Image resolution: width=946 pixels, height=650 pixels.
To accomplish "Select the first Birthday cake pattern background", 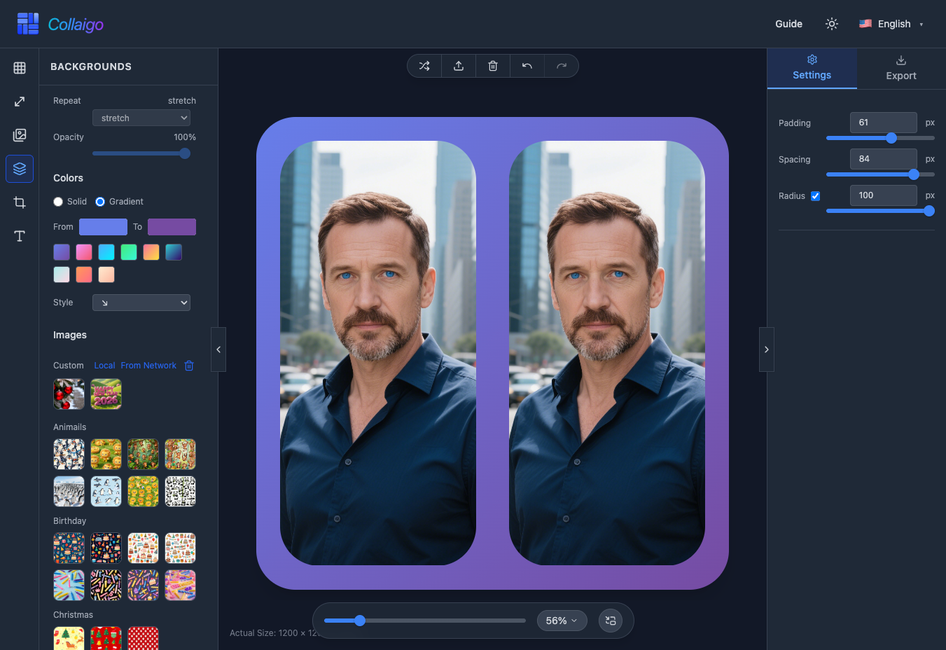I will coord(69,548).
